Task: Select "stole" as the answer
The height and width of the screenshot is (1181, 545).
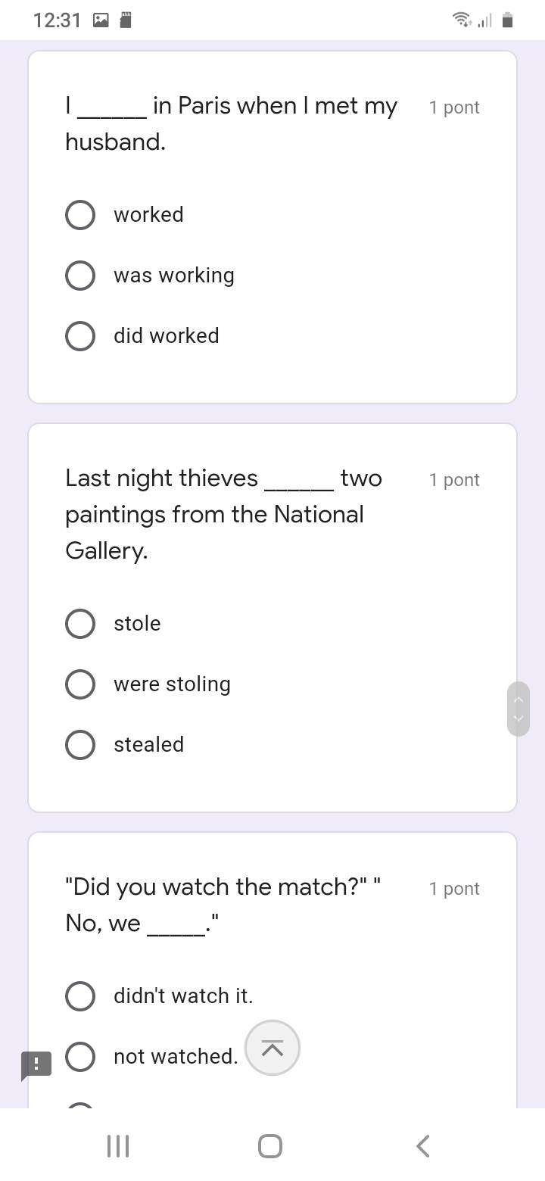Action: point(80,624)
